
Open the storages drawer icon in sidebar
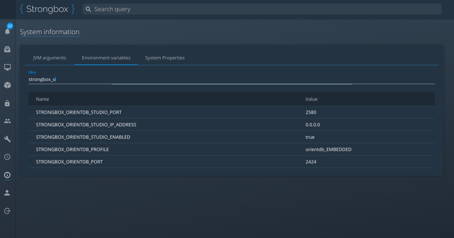point(7,49)
